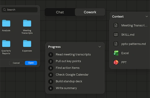Click 'Read meeting transcripts' step text

73,55
